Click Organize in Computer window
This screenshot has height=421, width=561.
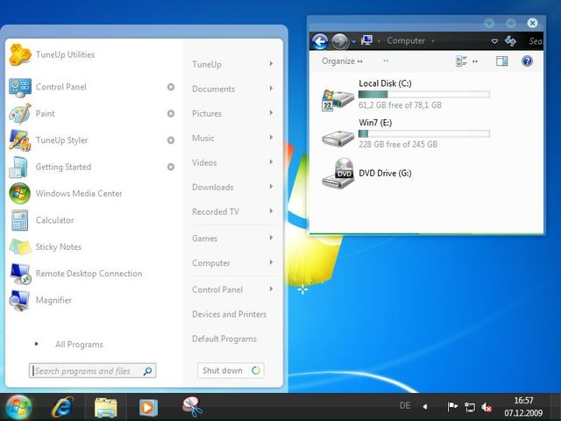pos(342,61)
